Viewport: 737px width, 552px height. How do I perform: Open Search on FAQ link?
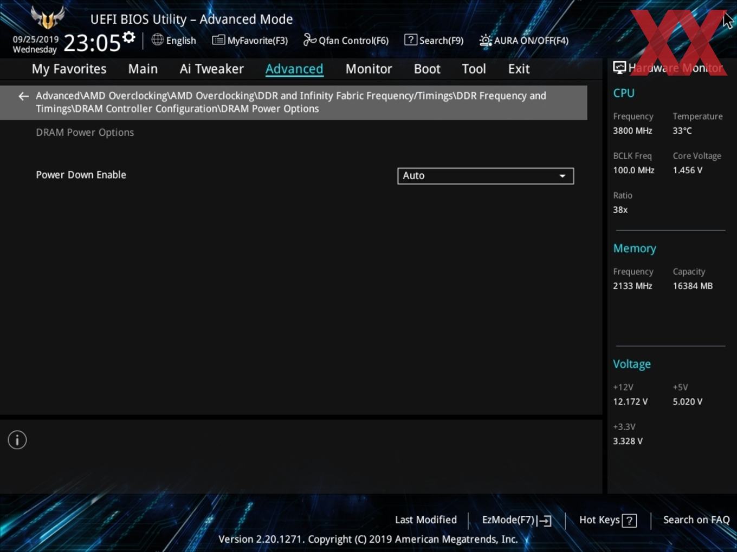tap(696, 520)
